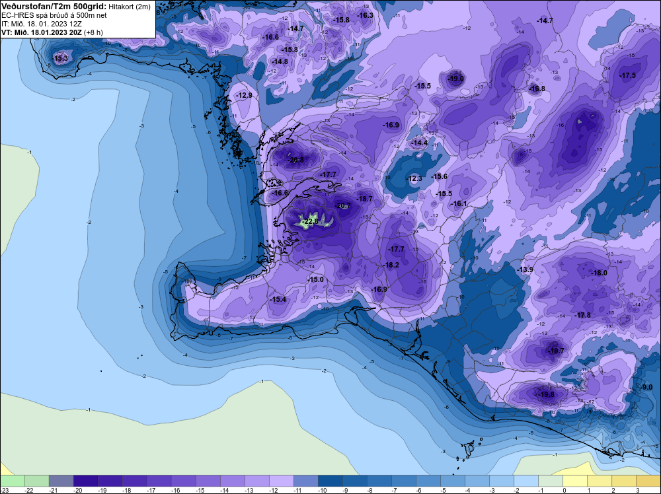Image resolution: width=661 pixels, height=494 pixels.
Task: Pick the -17.5 temperature label
Action: pos(628,75)
